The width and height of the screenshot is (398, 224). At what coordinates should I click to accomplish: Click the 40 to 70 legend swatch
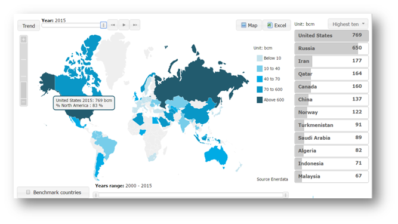pos(260,79)
